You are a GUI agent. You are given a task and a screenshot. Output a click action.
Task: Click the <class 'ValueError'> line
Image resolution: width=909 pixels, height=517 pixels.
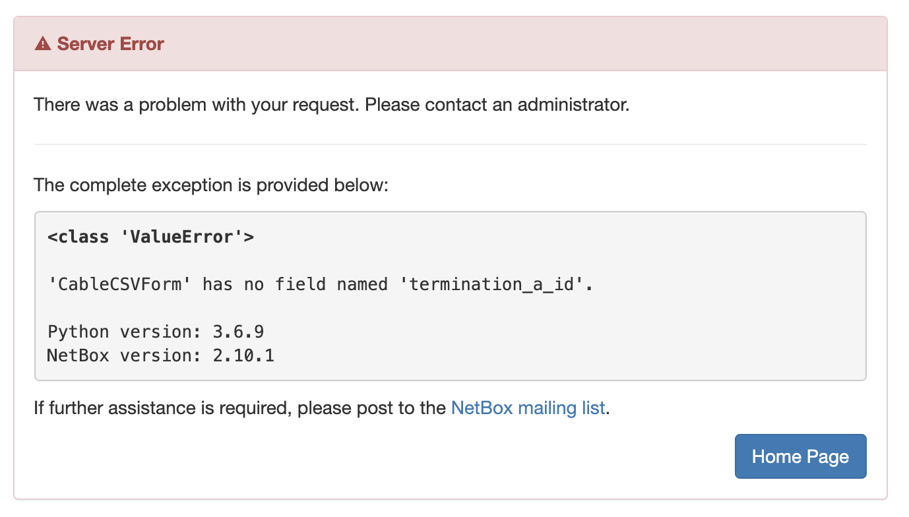(150, 237)
